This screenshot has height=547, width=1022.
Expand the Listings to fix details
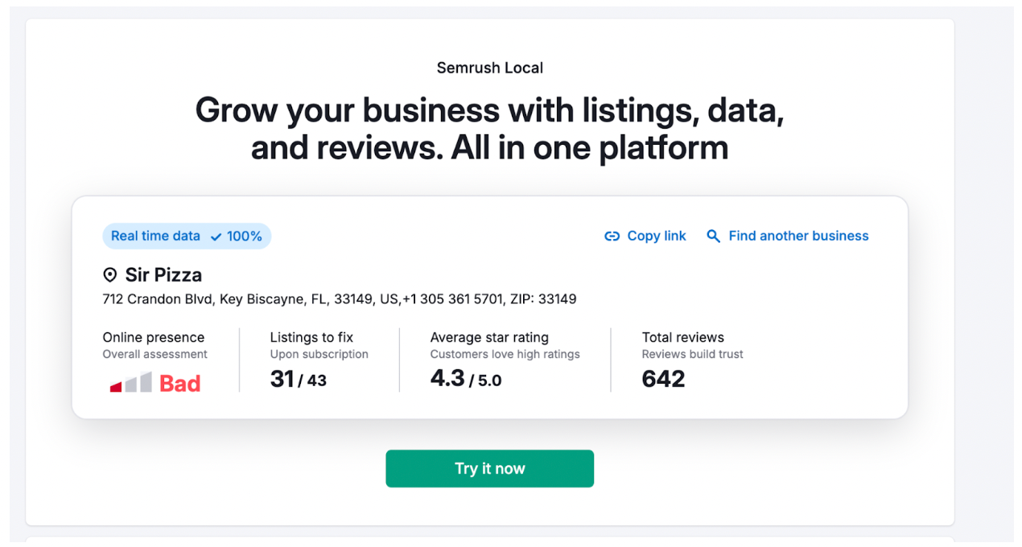(x=311, y=337)
